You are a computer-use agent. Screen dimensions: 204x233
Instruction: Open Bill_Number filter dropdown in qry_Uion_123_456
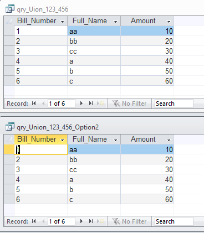click(x=63, y=22)
